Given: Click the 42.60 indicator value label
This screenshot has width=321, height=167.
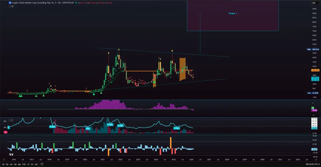Looking at the screenshot, I should pyautogui.click(x=314, y=128).
